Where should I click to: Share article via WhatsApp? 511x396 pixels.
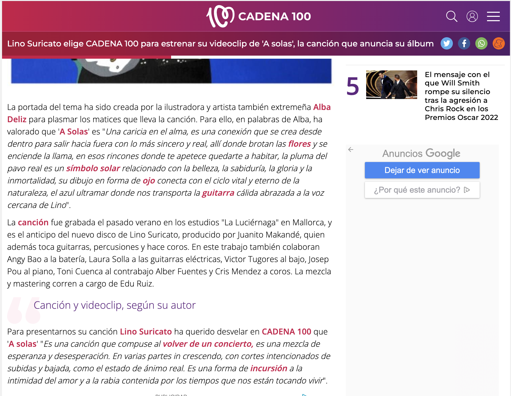pyautogui.click(x=481, y=43)
